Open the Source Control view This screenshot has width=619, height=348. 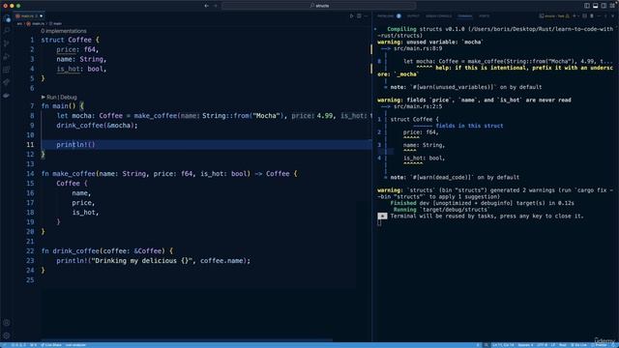[x=7, y=43]
